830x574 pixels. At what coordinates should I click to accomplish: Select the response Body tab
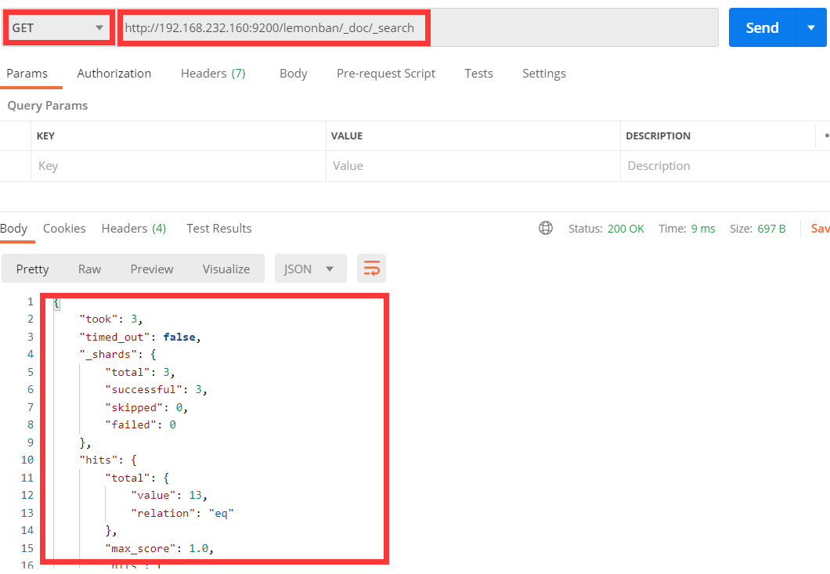point(14,229)
